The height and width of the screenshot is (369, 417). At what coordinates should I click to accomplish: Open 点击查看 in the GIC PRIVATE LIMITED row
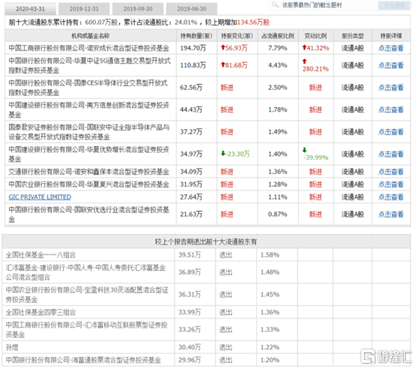tap(391, 197)
